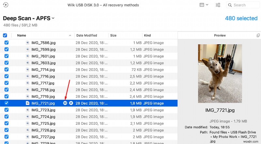Uncheck IMG_7714.jpg checkbox
The height and width of the screenshot is (144, 261).
pos(7,69)
